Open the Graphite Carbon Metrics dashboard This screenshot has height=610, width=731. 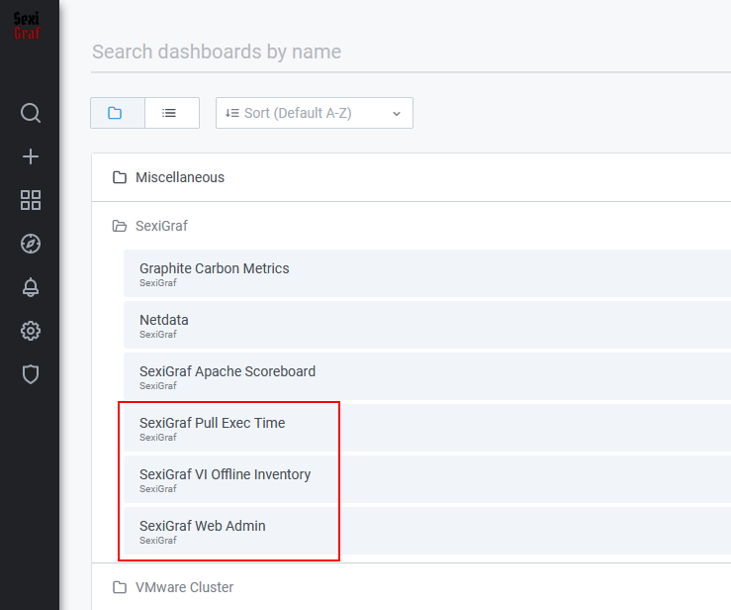(427, 273)
